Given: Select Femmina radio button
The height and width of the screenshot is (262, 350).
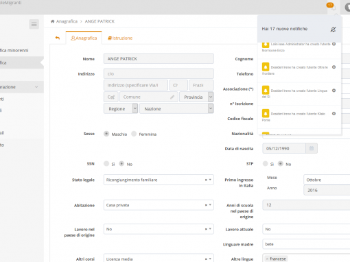Looking at the screenshot, I should pos(134,134).
